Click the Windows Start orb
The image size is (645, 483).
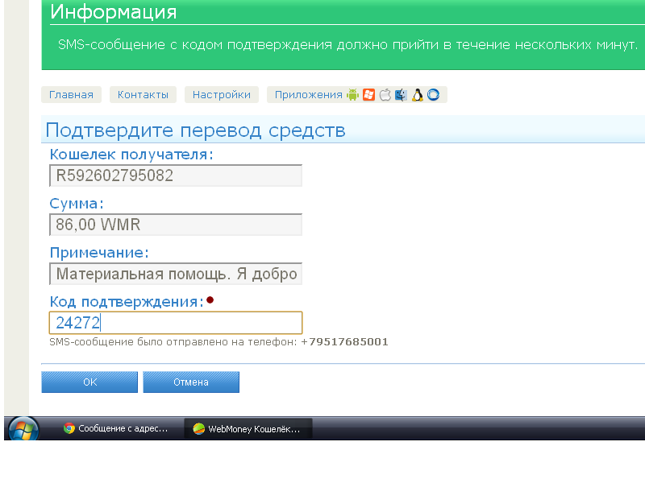tap(23, 429)
